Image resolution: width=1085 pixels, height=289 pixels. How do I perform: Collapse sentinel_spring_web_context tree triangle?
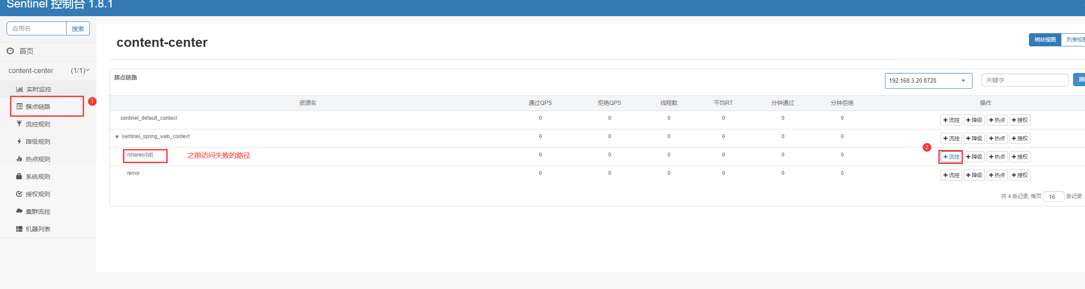[x=117, y=137]
